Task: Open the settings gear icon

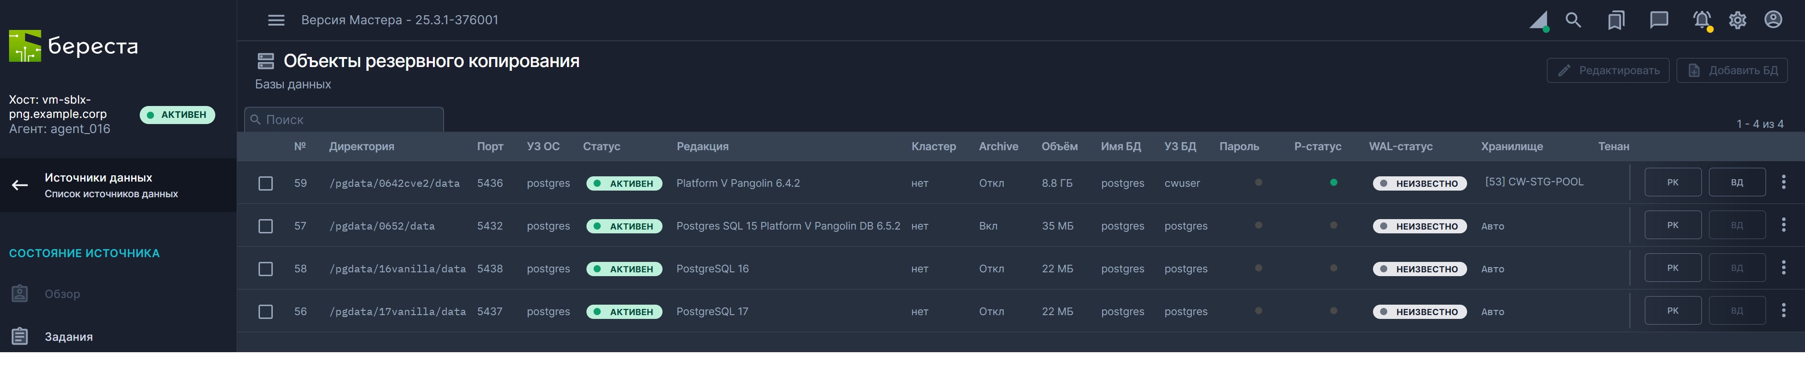Action: [x=1737, y=20]
